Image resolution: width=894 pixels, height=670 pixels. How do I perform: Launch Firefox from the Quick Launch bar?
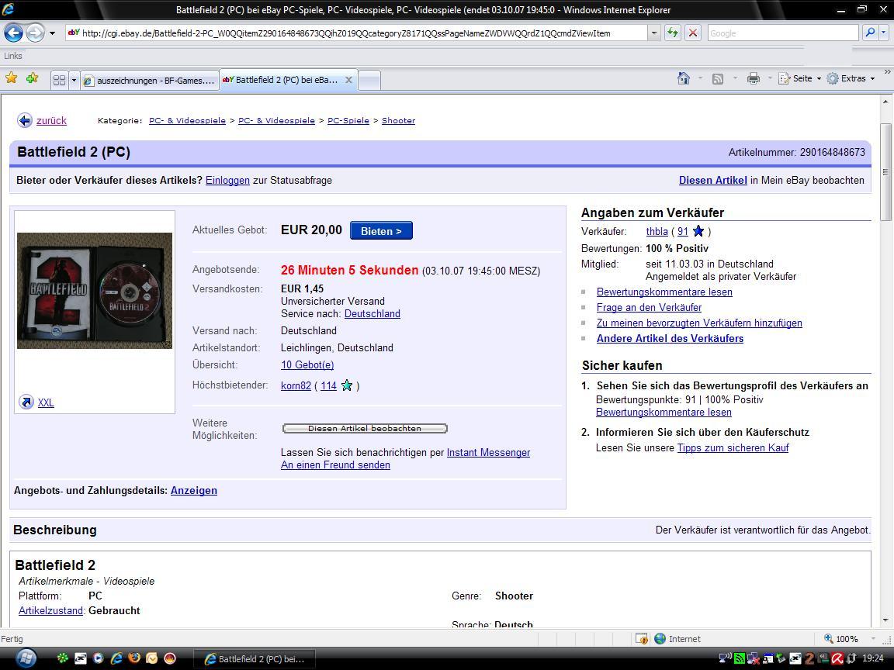(x=134, y=658)
